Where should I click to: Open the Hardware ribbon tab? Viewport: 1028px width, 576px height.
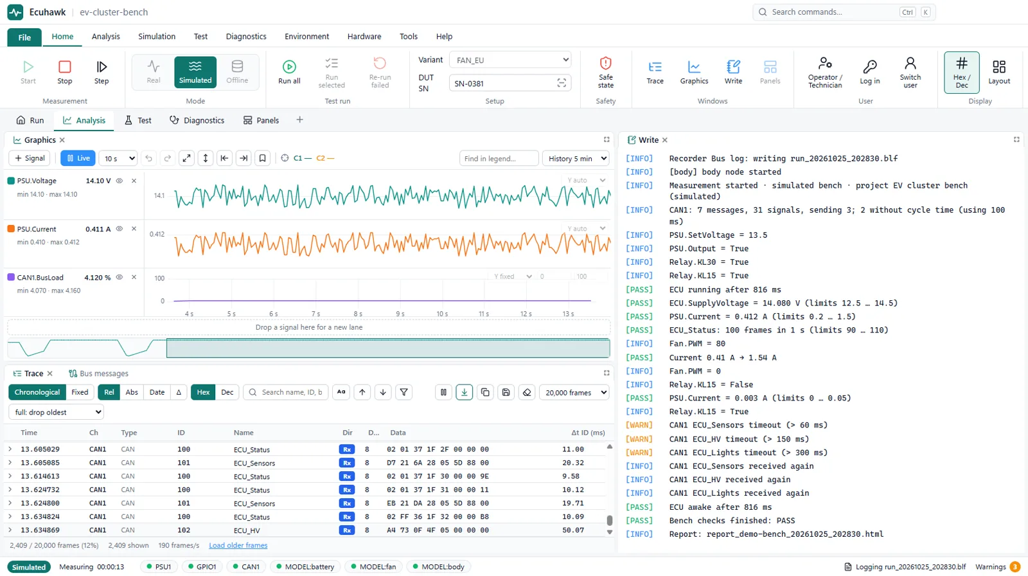364,37
